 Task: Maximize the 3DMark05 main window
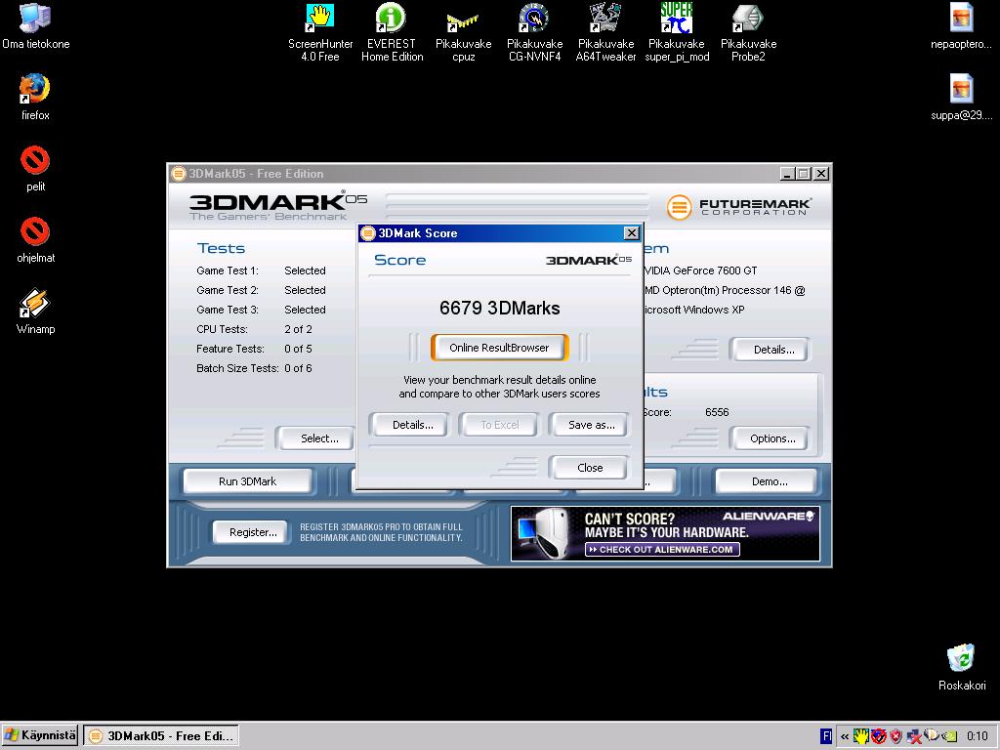point(805,174)
